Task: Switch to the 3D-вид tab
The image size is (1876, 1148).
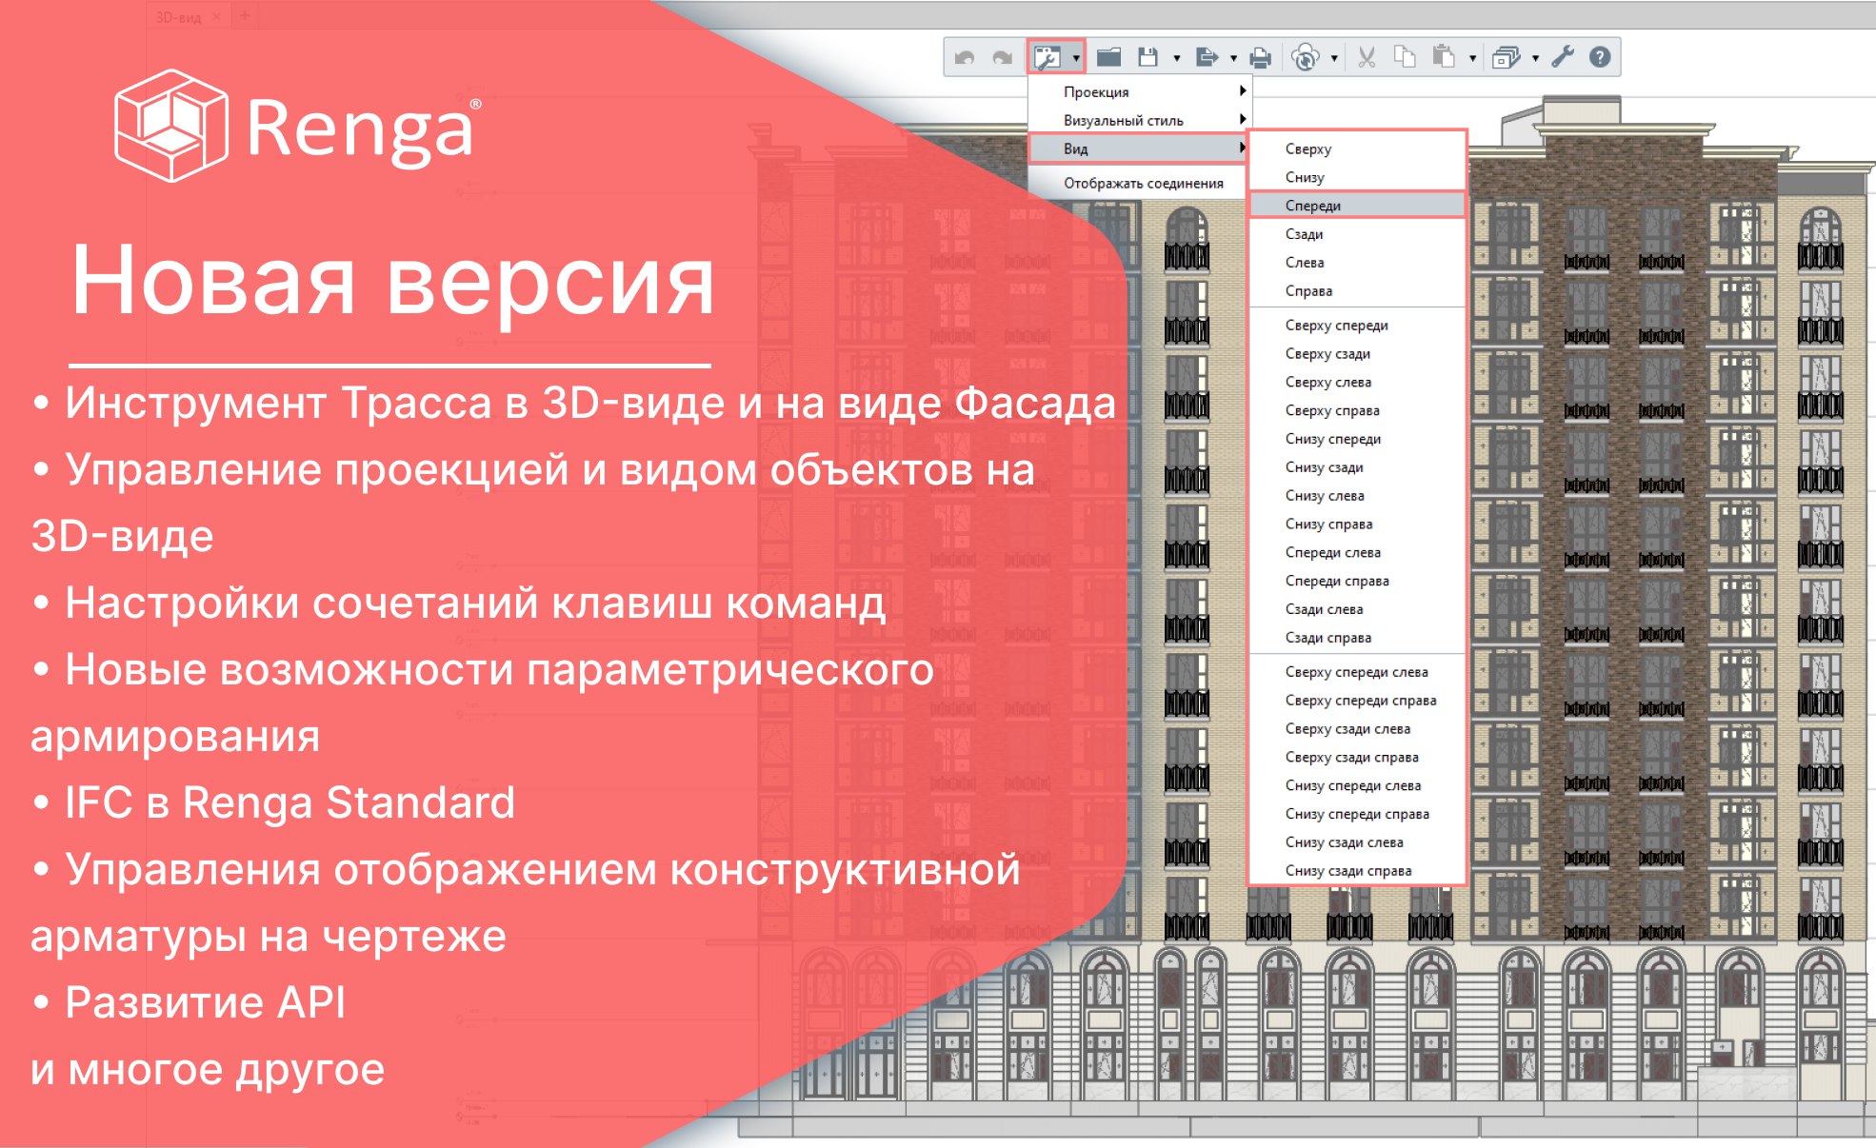Action: [179, 16]
